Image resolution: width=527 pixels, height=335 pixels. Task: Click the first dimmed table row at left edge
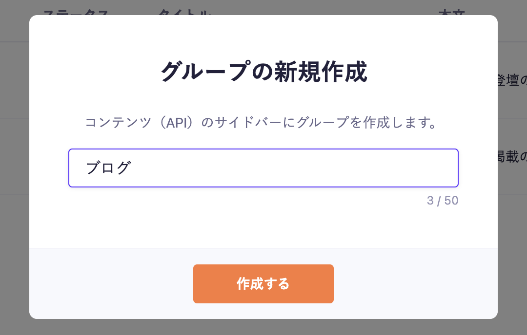pos(14,80)
